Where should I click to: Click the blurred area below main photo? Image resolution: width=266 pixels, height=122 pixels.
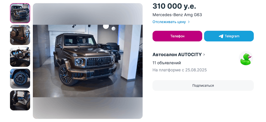[x=88, y=108]
